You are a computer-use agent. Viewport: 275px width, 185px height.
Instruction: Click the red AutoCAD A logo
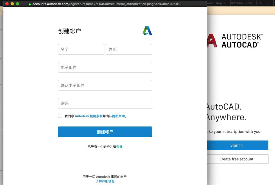(x=212, y=41)
